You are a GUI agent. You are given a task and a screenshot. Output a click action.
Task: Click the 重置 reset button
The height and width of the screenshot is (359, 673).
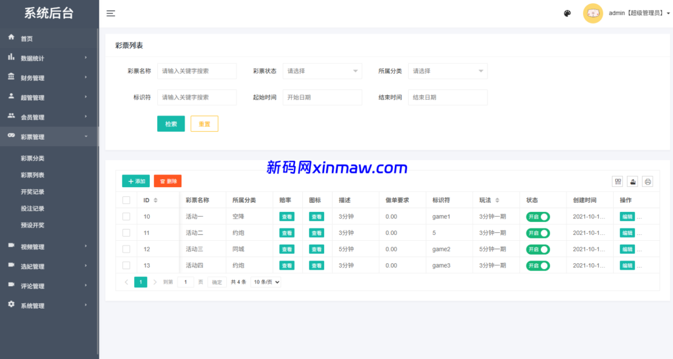pos(204,124)
